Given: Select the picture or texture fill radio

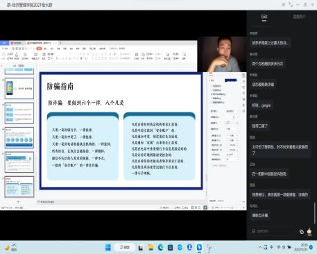Looking at the screenshot, I should 212,94.
